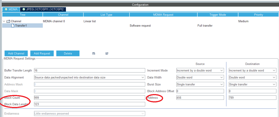Open the Endianness dropdown
Image resolution: width=279 pixels, height=117 pixels.
tap(89, 113)
